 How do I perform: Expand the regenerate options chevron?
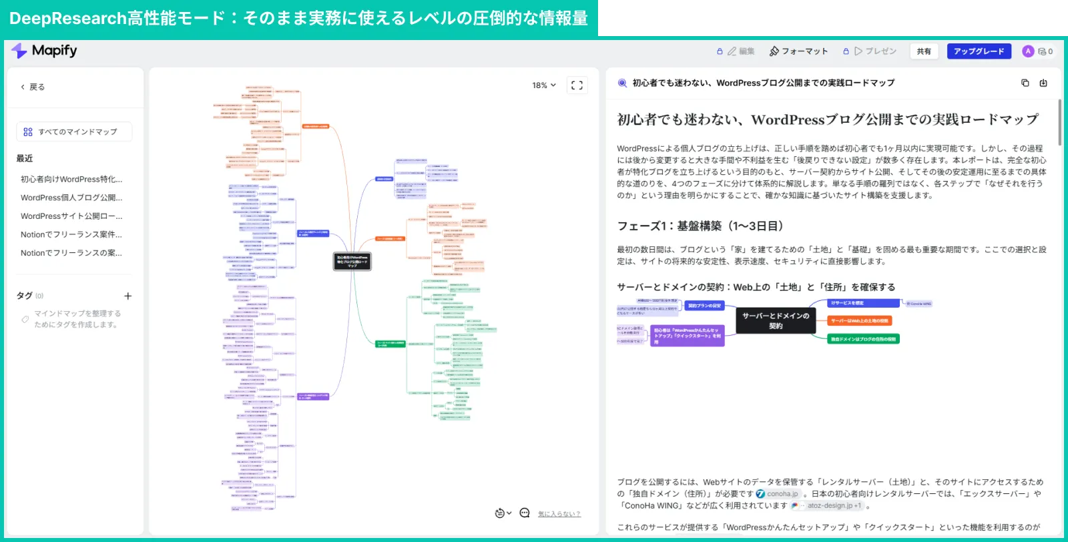[x=509, y=513]
